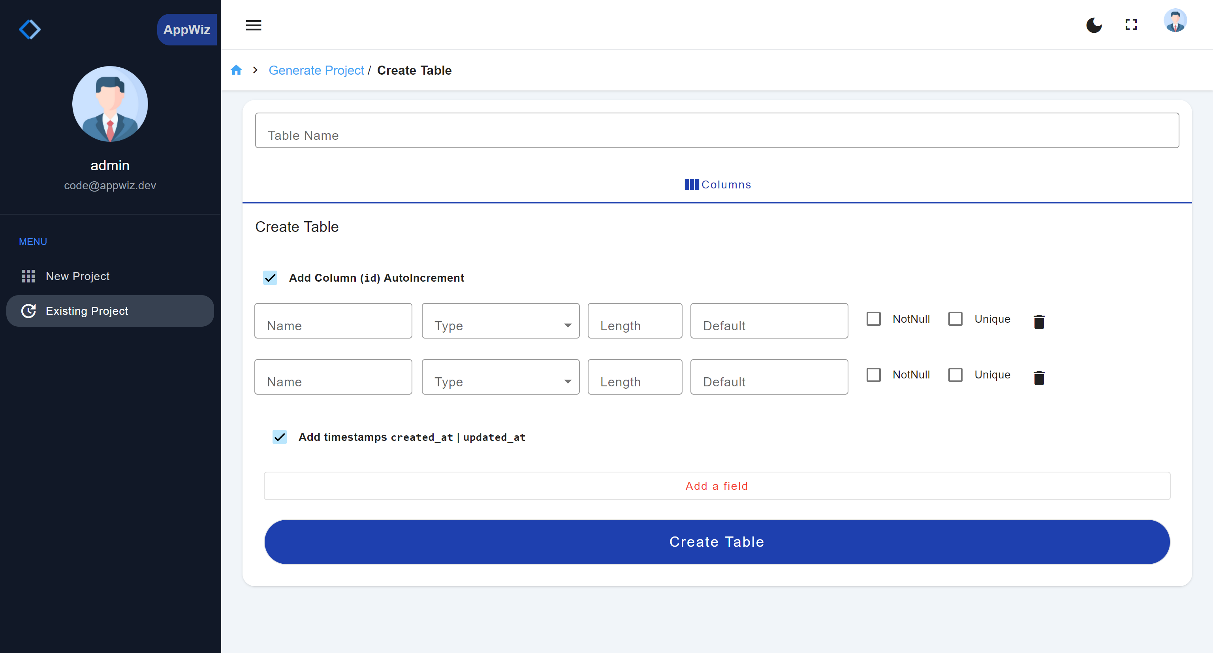Toggle the hamburger menu icon
The height and width of the screenshot is (653, 1213).
click(253, 25)
